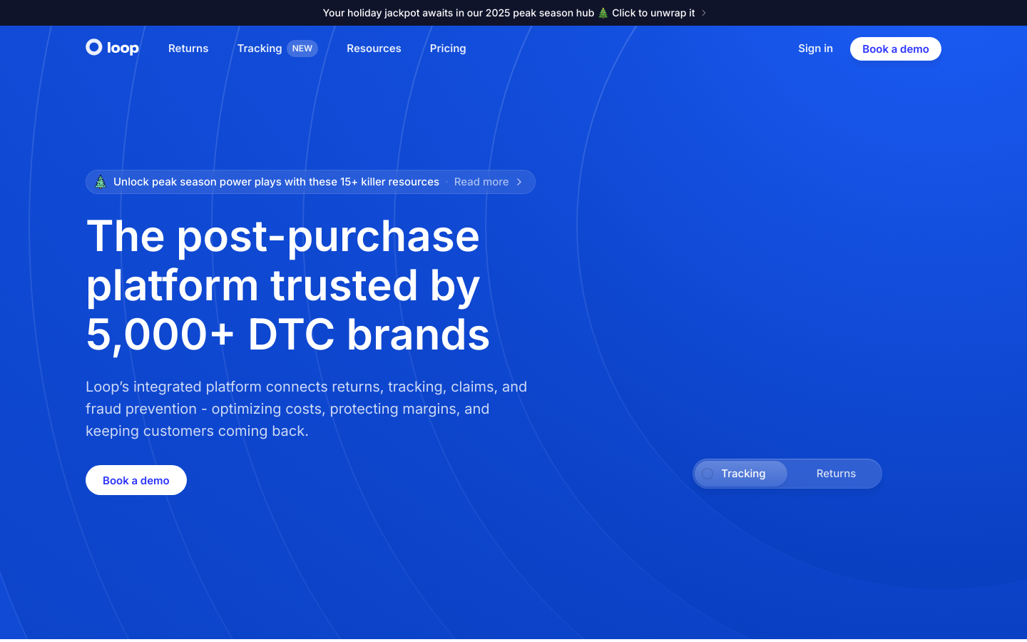
Task: Go to the Pricing page
Action: (x=448, y=49)
